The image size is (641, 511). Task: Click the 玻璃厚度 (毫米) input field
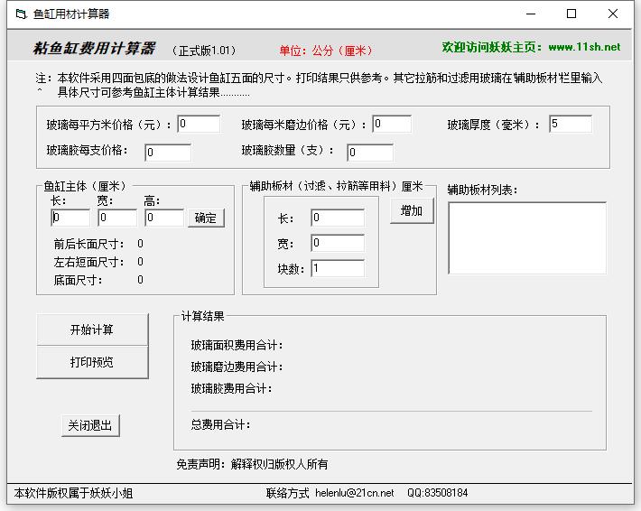tap(570, 124)
